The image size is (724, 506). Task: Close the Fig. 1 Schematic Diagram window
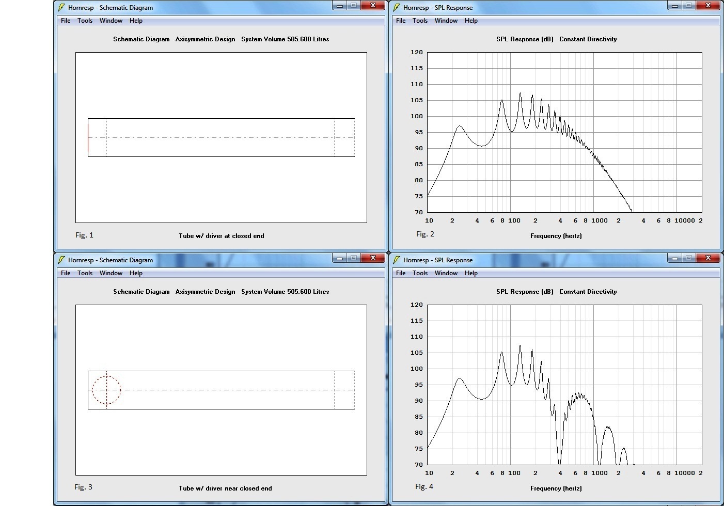pyautogui.click(x=372, y=6)
